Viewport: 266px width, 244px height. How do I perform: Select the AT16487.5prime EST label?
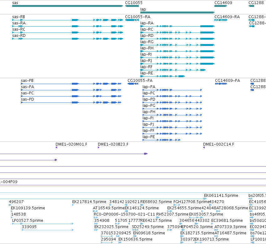tap(230, 233)
